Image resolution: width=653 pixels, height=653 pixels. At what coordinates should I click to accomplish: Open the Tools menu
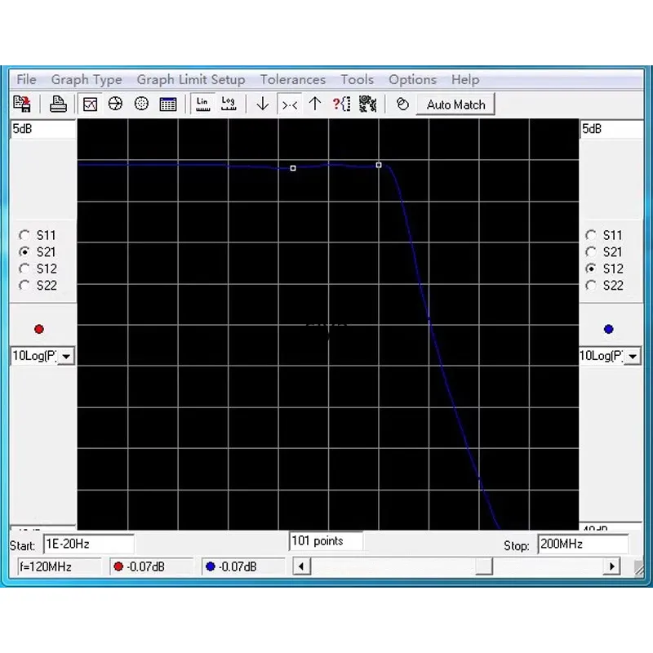[358, 79]
